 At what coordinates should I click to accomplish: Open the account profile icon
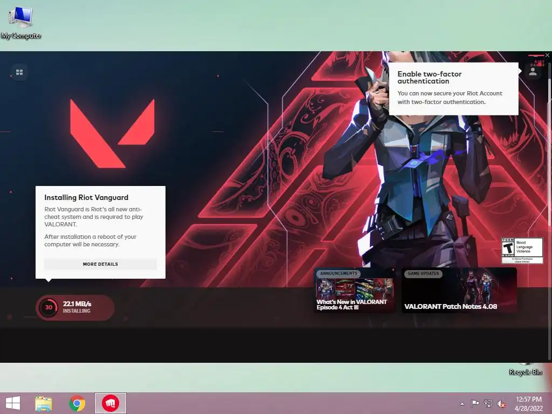(533, 72)
